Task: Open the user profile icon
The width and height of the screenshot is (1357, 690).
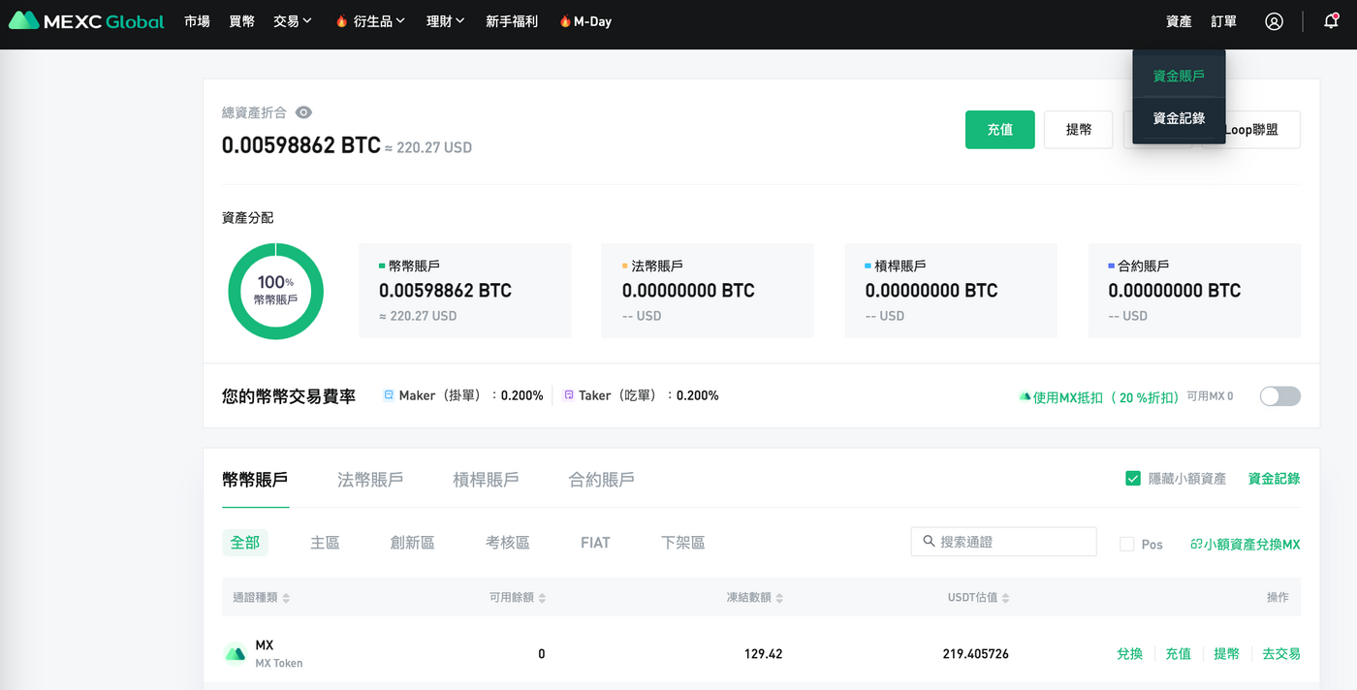Action: (1274, 21)
